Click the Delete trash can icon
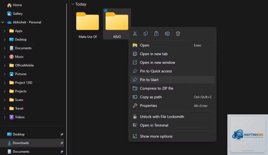Screen dimensions: 268x155 point(178,34)
